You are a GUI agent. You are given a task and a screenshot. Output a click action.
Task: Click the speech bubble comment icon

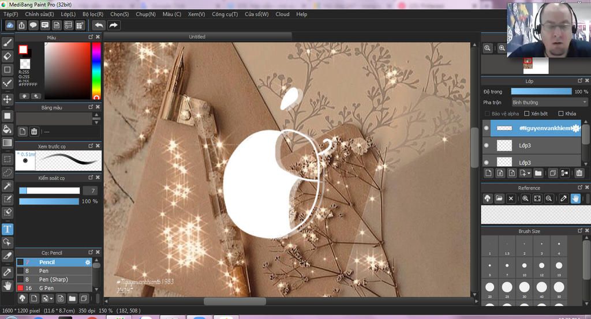[x=33, y=25]
